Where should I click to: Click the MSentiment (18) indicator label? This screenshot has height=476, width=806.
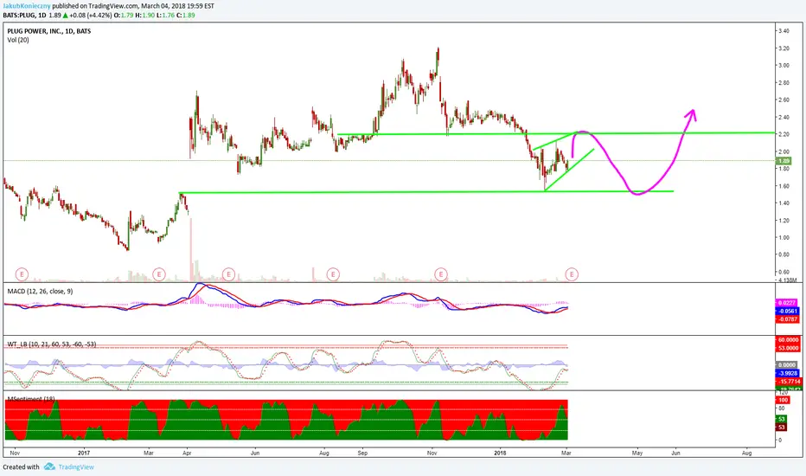pos(31,399)
